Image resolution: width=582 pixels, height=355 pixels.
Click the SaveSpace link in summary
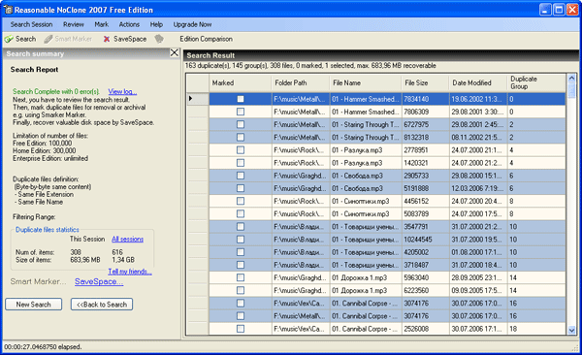coord(99,282)
